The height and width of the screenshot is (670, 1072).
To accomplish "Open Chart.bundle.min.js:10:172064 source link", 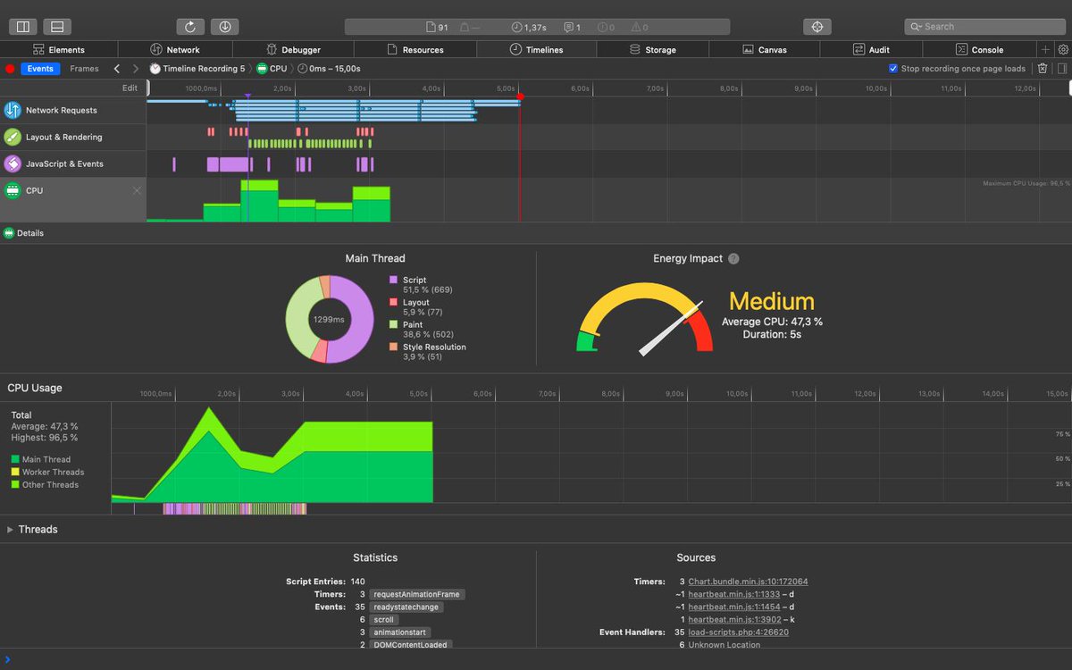I will coord(748,582).
